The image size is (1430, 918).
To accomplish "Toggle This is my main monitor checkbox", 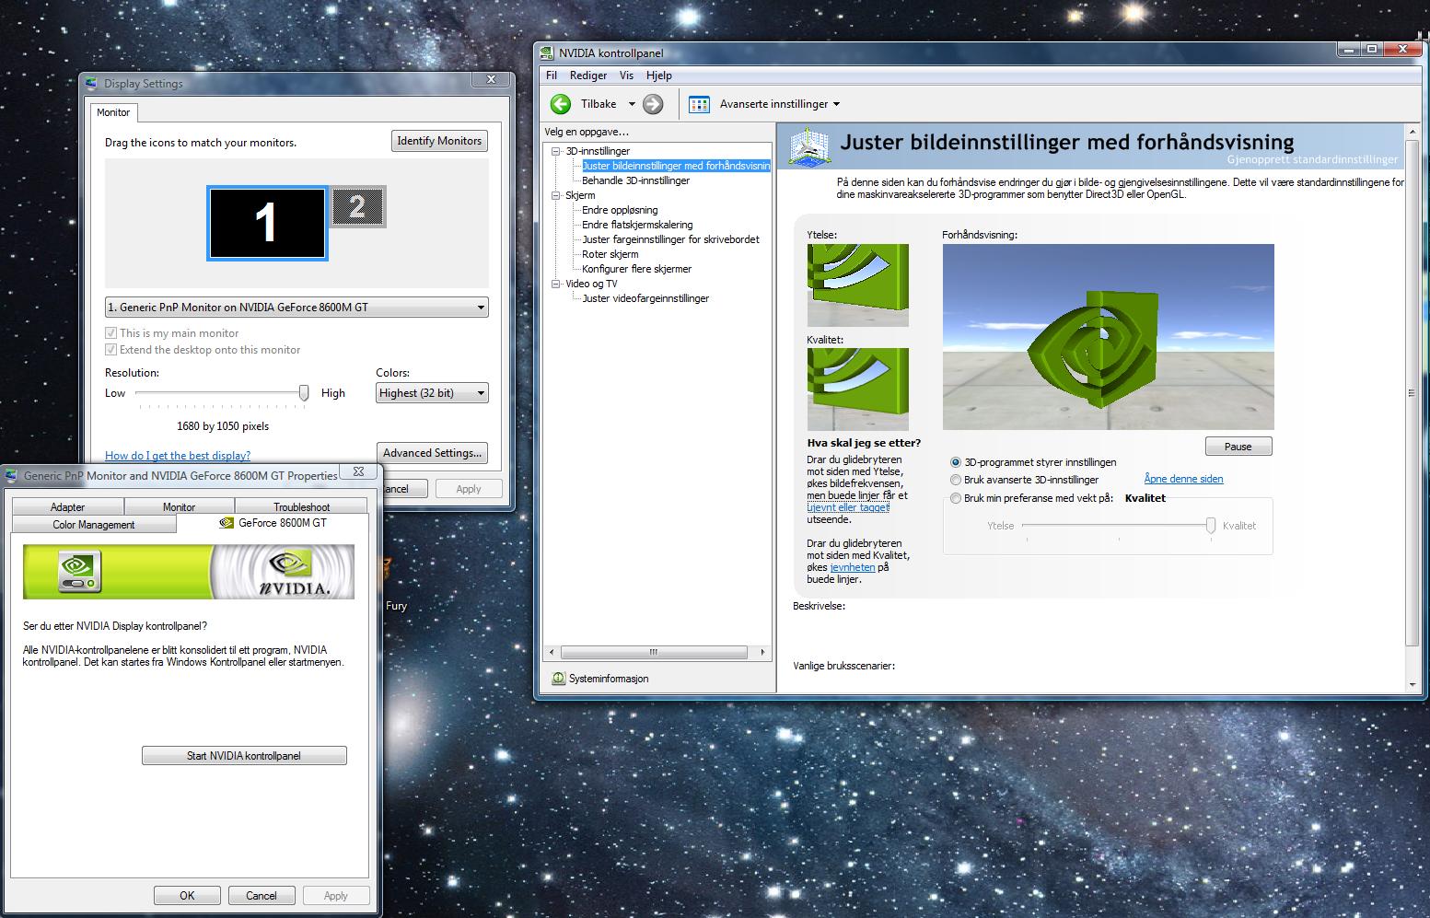I will click(x=111, y=333).
